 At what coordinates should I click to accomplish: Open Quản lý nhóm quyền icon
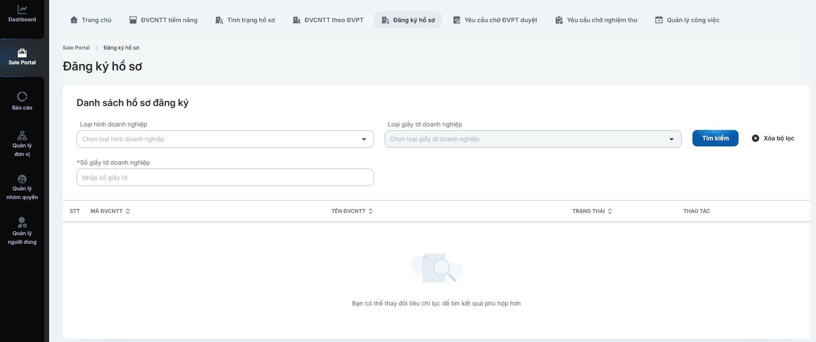coord(22,179)
